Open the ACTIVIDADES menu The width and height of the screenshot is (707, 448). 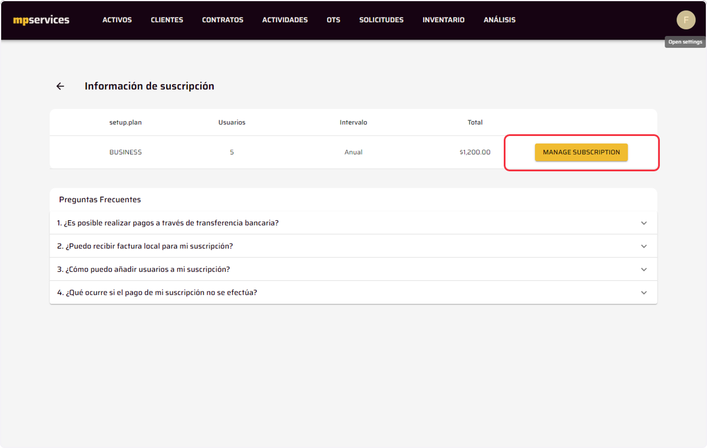tap(285, 20)
